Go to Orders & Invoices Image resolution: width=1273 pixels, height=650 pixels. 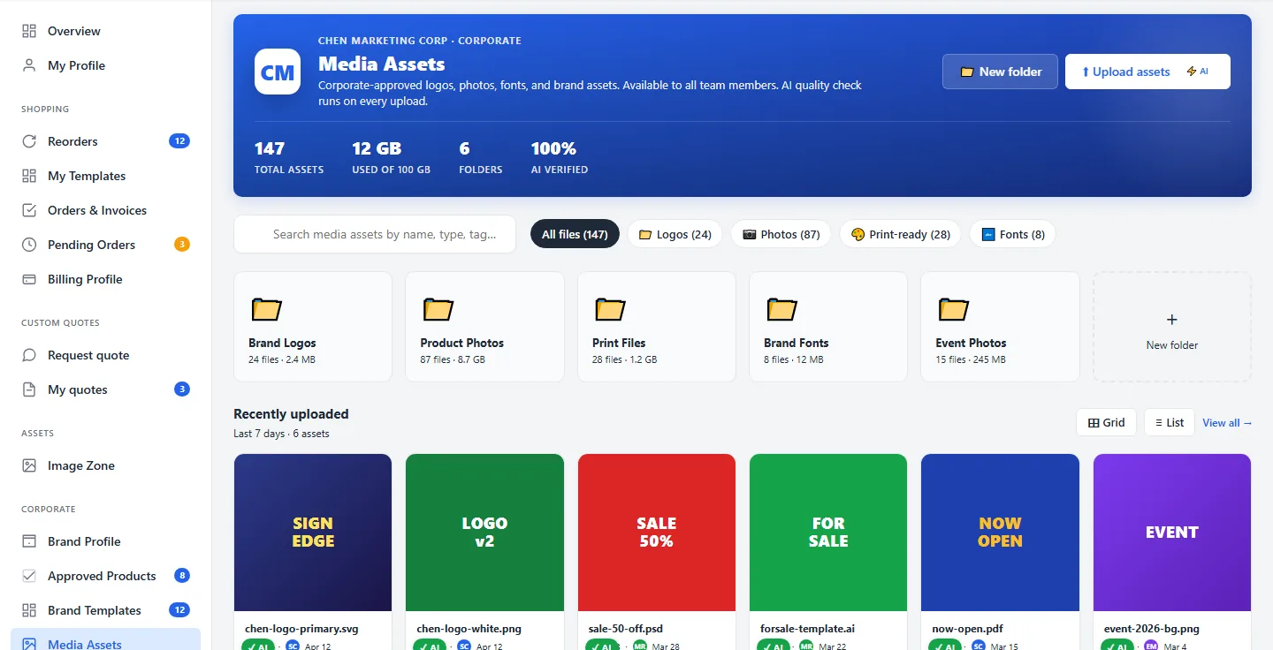click(x=106, y=210)
